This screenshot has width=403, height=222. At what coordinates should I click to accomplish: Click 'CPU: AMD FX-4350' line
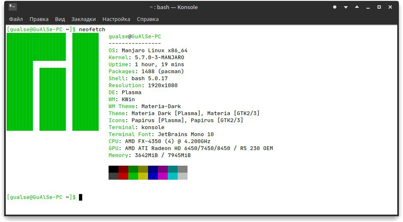(160, 141)
